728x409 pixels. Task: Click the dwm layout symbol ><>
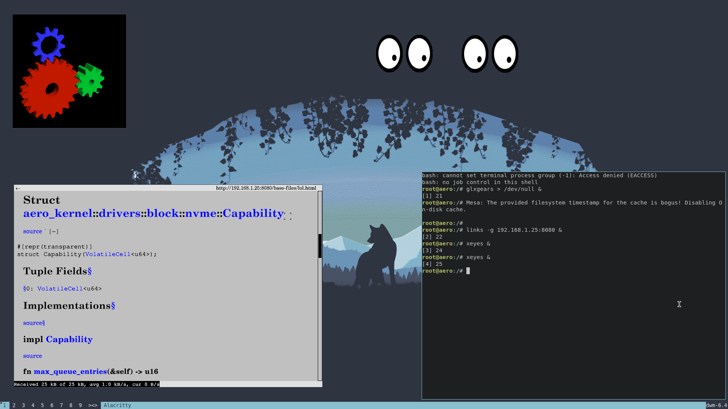pos(93,405)
